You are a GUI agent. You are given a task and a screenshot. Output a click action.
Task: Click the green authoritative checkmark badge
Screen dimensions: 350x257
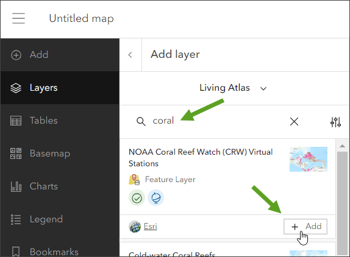(137, 198)
